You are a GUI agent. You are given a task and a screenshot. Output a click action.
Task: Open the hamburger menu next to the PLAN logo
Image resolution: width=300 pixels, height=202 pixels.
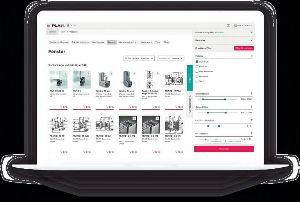pyautogui.click(x=48, y=25)
